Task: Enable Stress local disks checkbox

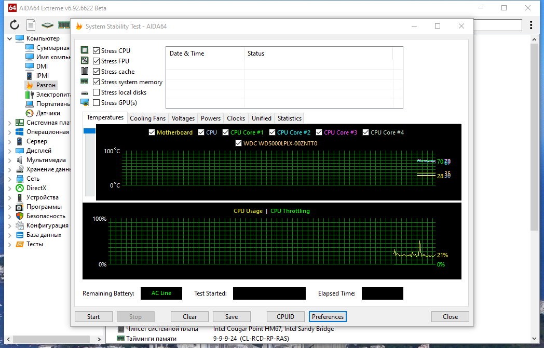Action: point(96,92)
